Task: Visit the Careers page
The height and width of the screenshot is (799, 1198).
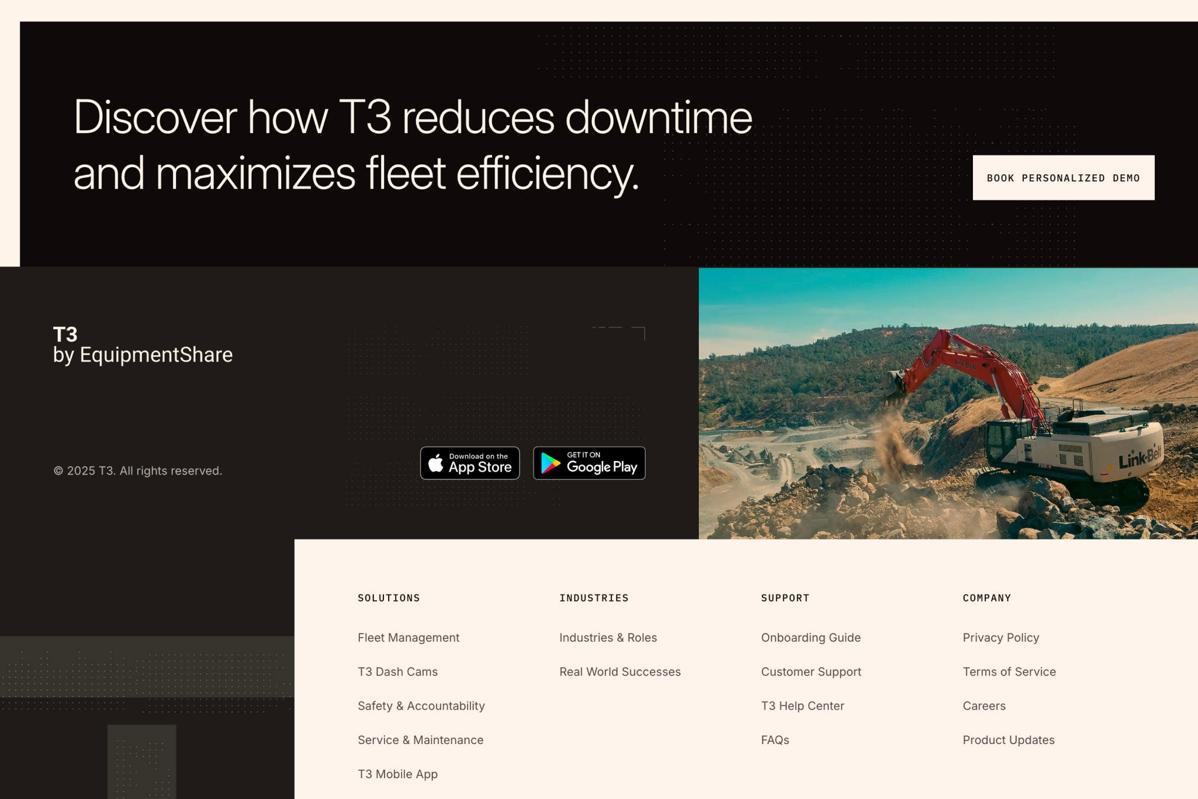Action: [984, 706]
